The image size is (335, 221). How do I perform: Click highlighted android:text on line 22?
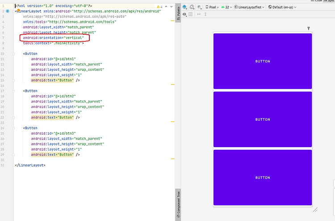point(52,118)
